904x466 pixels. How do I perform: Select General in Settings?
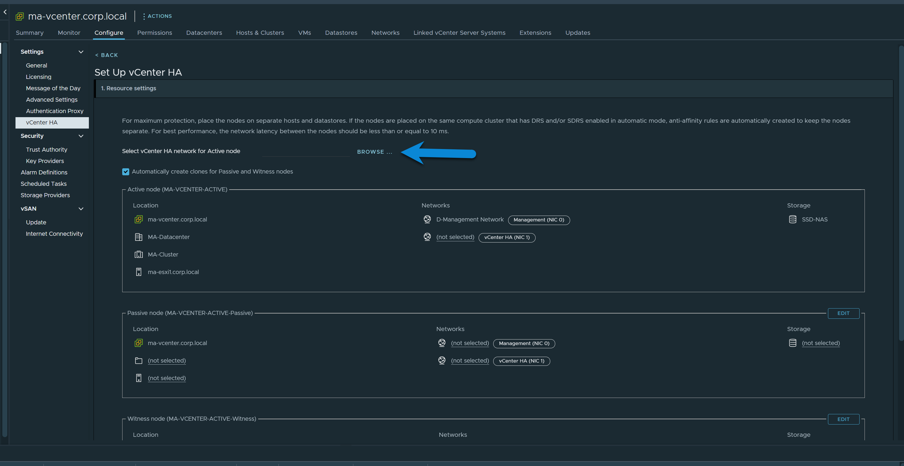click(x=37, y=65)
